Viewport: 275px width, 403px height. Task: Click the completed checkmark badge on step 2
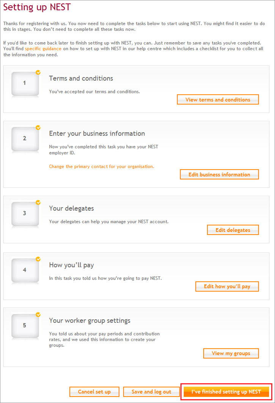click(38, 127)
